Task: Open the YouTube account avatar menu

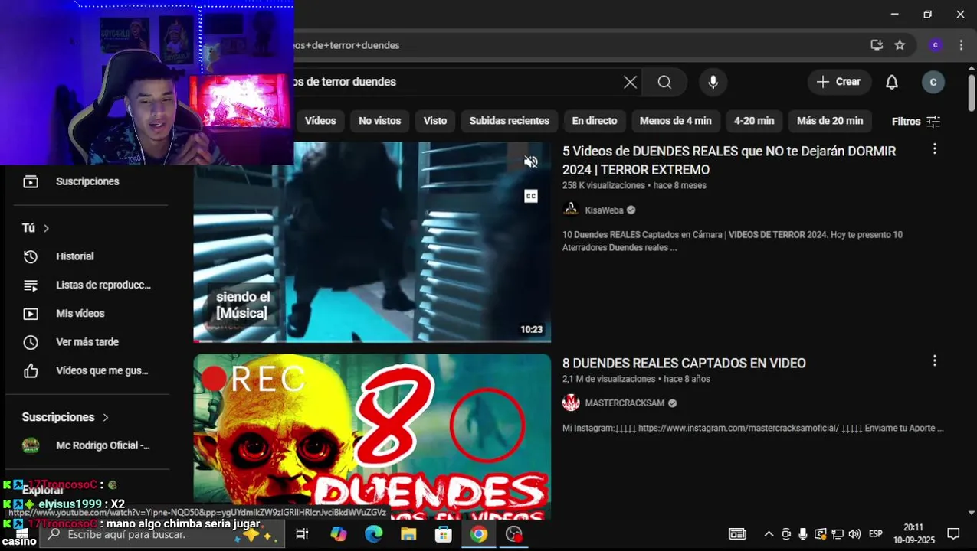Action: tap(933, 82)
